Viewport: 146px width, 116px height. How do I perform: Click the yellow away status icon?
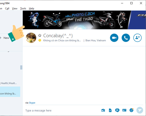(x=40, y=40)
